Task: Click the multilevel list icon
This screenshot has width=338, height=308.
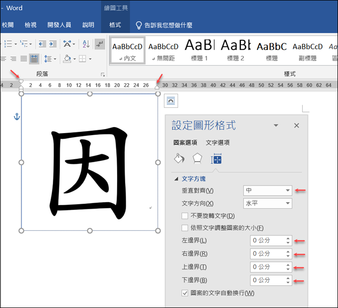Action: [24, 44]
